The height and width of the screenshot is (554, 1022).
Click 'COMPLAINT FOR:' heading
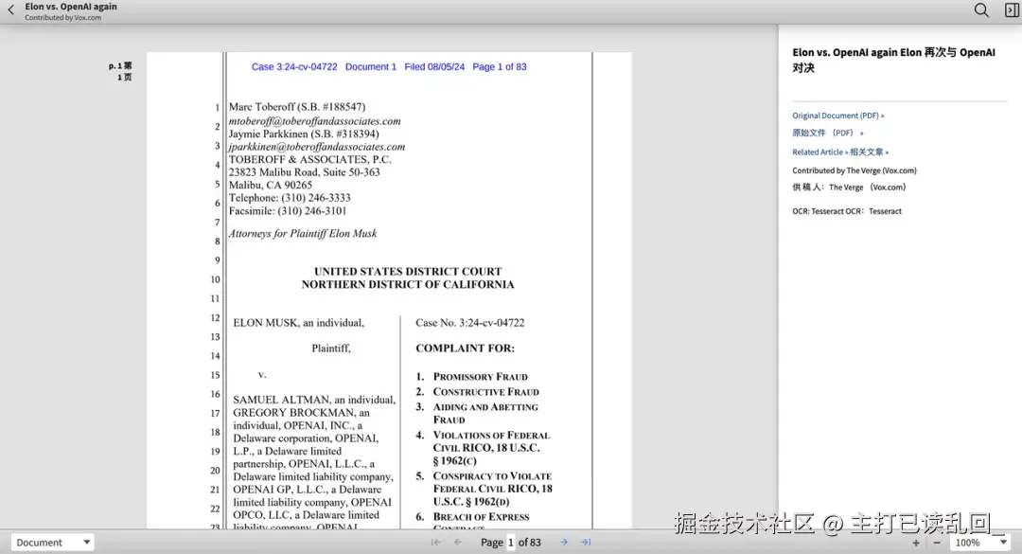pyautogui.click(x=466, y=348)
